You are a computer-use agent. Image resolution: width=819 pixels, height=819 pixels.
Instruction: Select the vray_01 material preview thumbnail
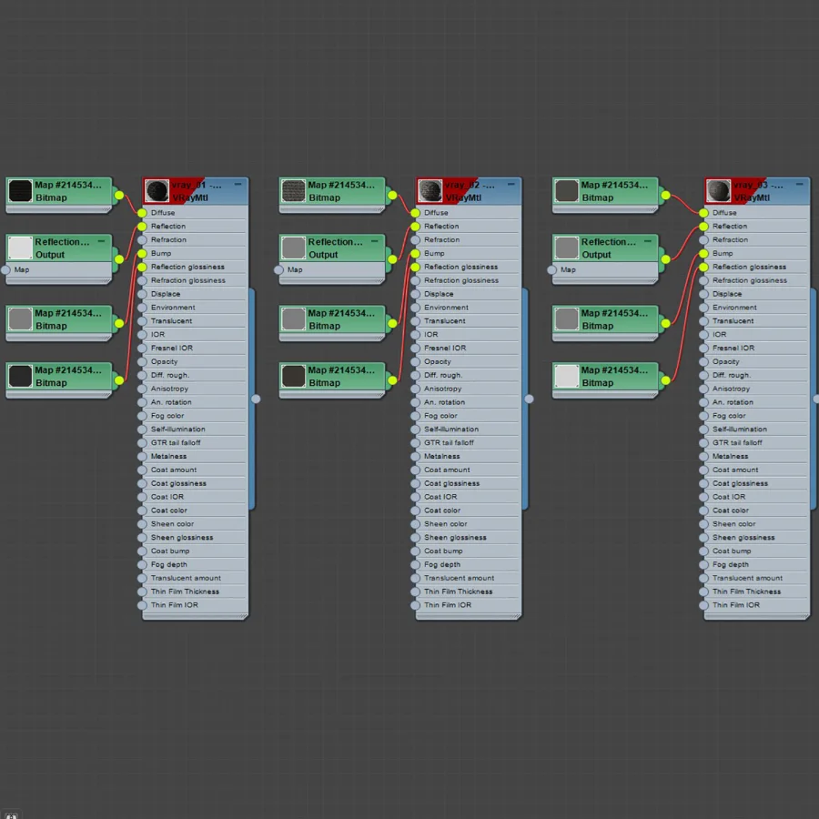point(157,191)
